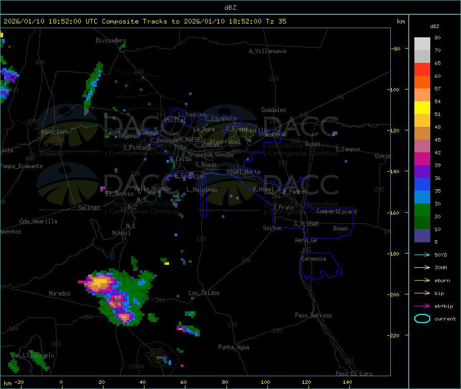
Task: Select the green 20-30 dBZ swatch
Action: coord(422,210)
